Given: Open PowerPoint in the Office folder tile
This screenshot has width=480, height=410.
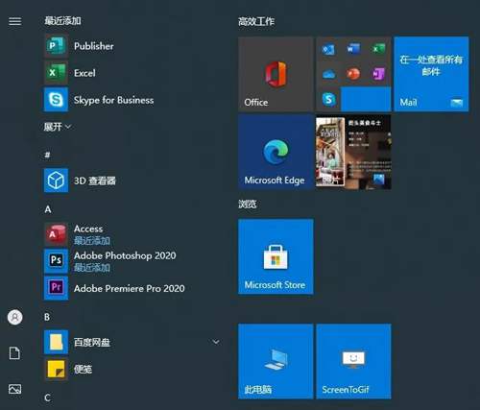Looking at the screenshot, I should [x=353, y=74].
